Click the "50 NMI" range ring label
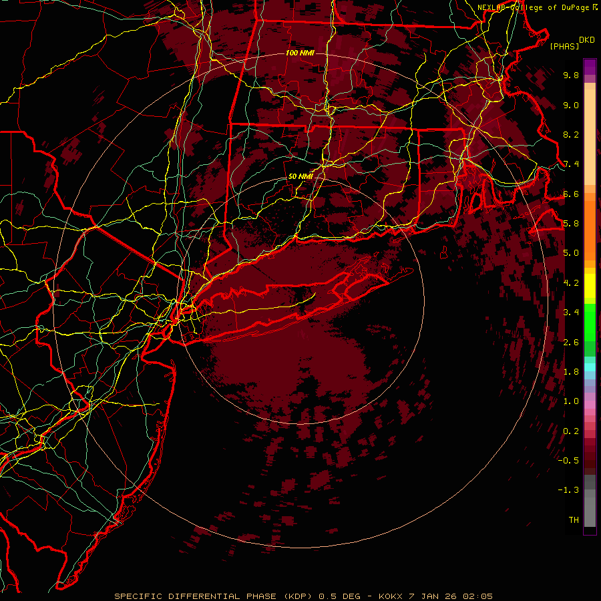This screenshot has width=601, height=601. pos(300,177)
